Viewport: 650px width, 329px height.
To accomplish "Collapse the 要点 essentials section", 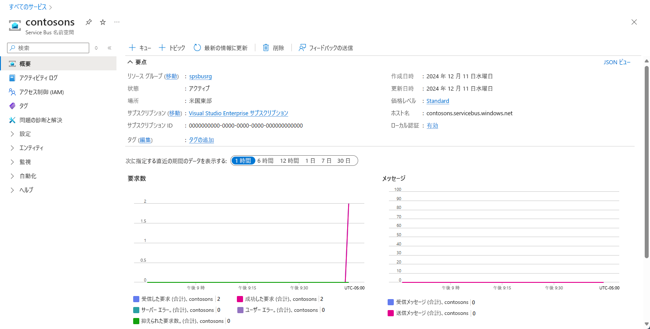I will 137,62.
